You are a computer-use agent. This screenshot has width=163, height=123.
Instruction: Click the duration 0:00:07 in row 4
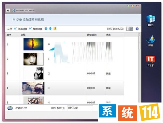pyautogui.click(x=91, y=88)
